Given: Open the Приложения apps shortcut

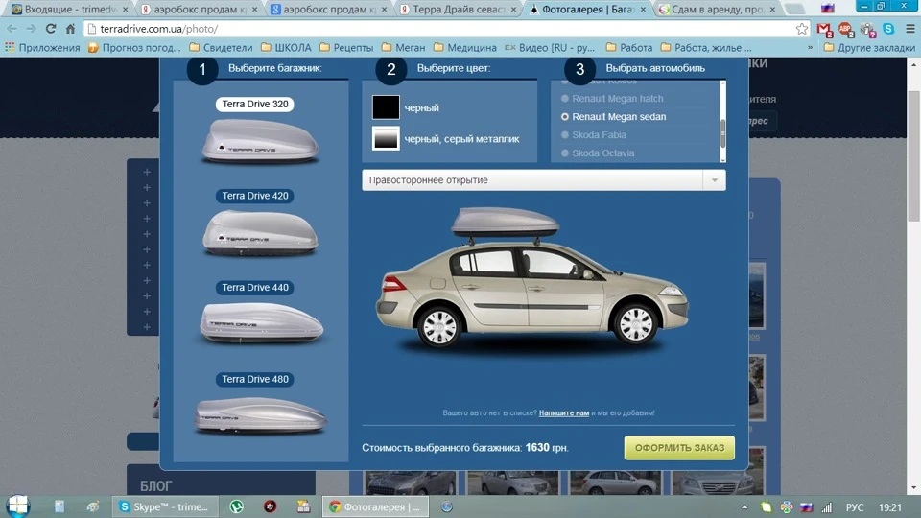Looking at the screenshot, I should 42,48.
